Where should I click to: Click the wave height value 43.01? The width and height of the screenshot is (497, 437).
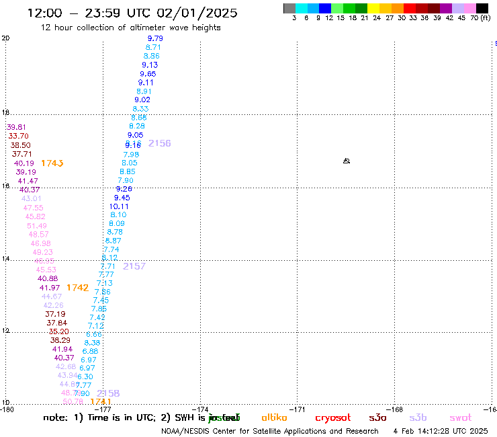click(x=32, y=198)
